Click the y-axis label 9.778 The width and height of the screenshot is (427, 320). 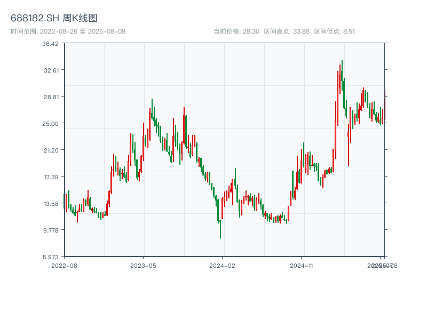coord(51,230)
